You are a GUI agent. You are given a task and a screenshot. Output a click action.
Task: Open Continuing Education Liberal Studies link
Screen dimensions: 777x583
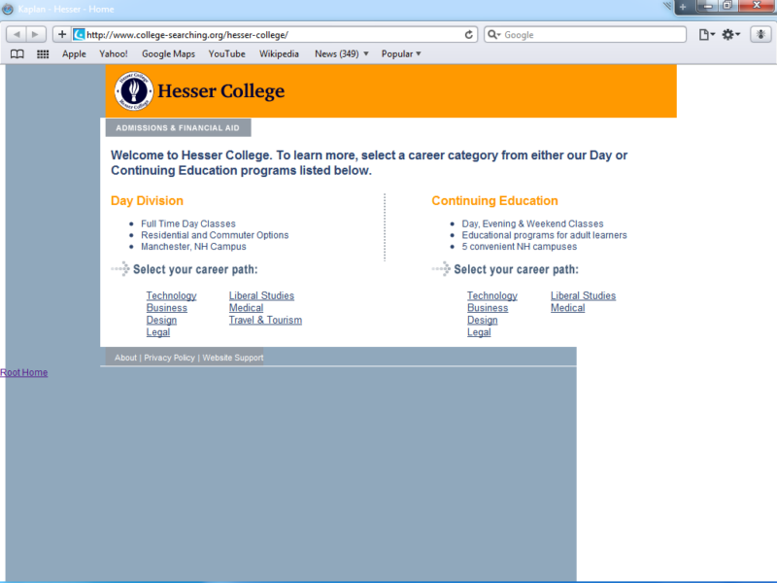(584, 296)
